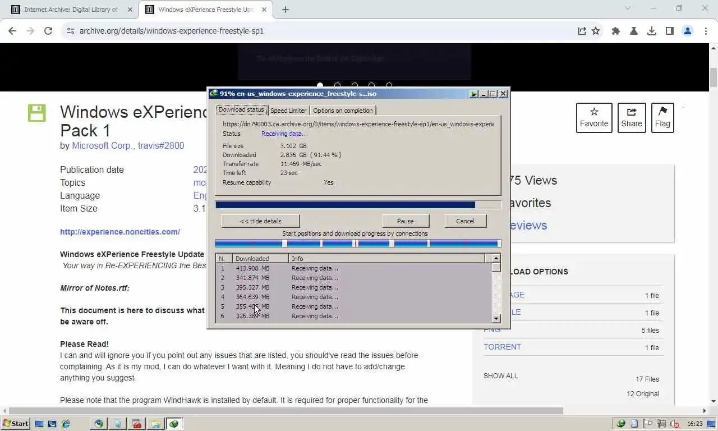
Task: Cancel the download
Action: [465, 221]
